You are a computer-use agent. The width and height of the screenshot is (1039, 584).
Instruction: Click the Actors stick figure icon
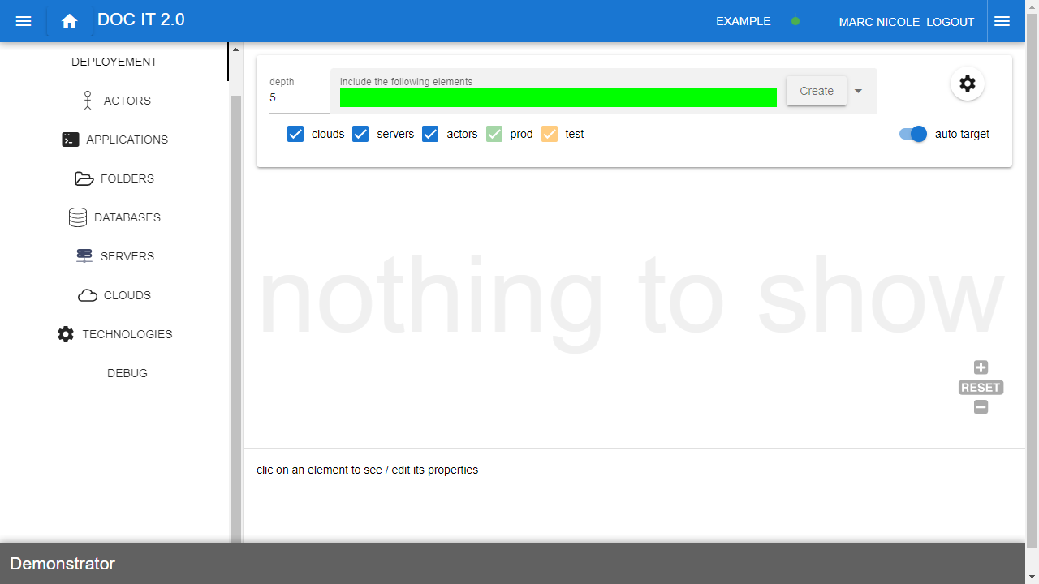tap(88, 101)
